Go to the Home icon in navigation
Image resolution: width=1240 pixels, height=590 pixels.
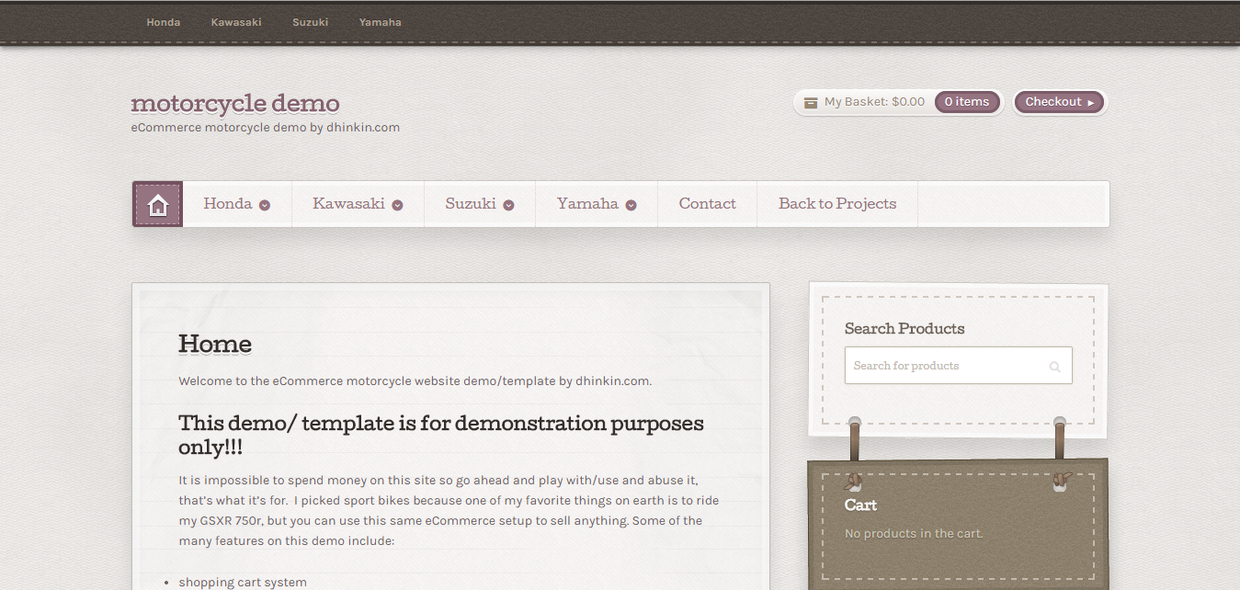pos(158,204)
